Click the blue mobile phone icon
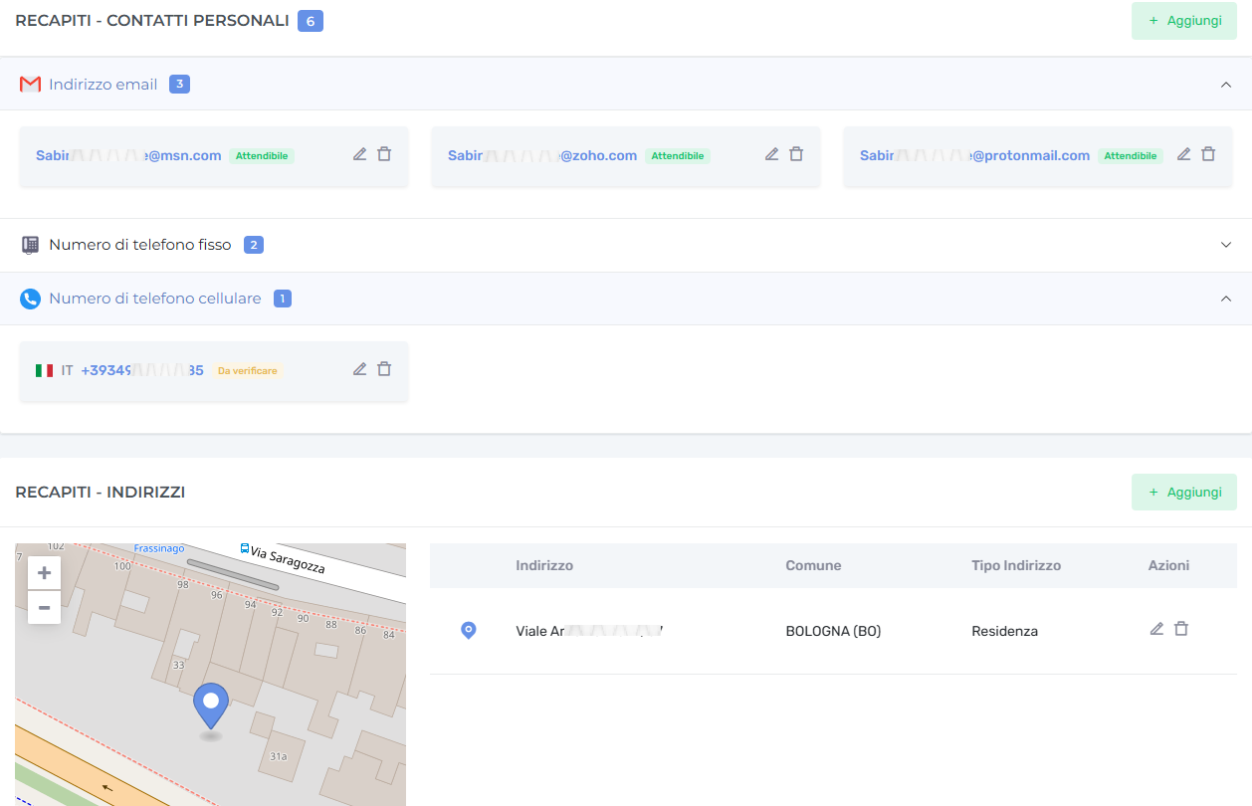 pos(30,299)
